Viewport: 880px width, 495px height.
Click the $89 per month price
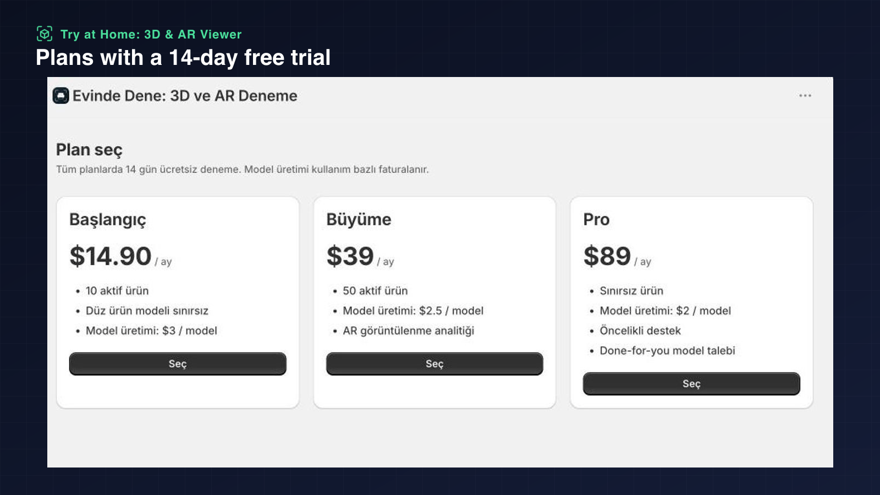click(x=617, y=257)
